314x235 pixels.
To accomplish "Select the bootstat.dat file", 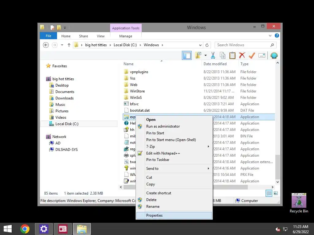I will click(140, 110).
